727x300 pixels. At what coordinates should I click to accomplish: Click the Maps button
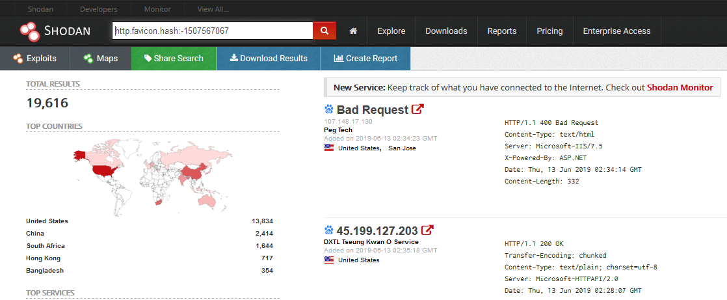pos(101,59)
